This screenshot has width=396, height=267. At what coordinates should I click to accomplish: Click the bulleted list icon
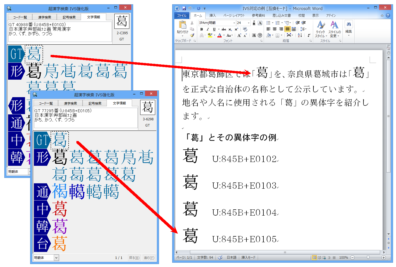(x=268, y=23)
